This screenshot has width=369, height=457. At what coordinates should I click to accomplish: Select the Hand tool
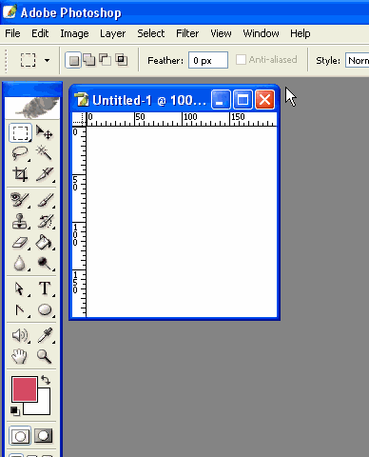coord(20,356)
